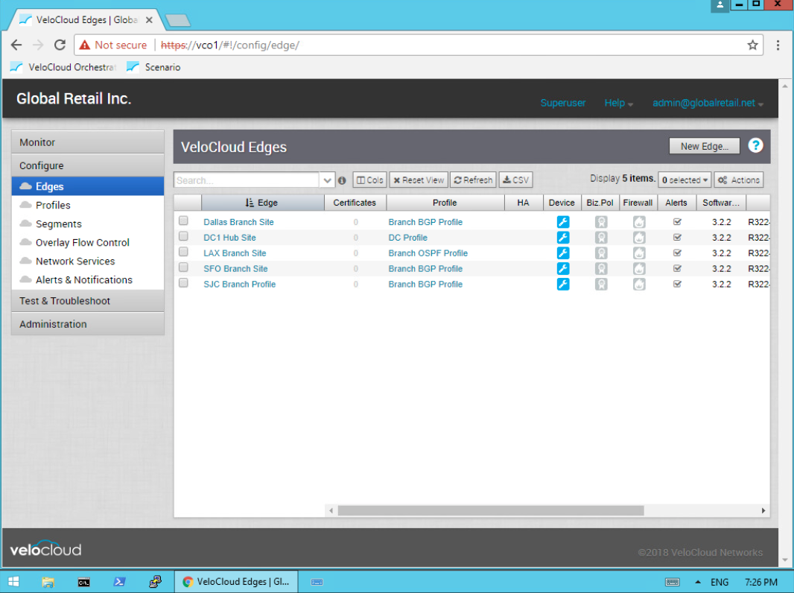Show hidden system tray icons arrow
Image resolution: width=794 pixels, height=593 pixels.
[x=698, y=582]
